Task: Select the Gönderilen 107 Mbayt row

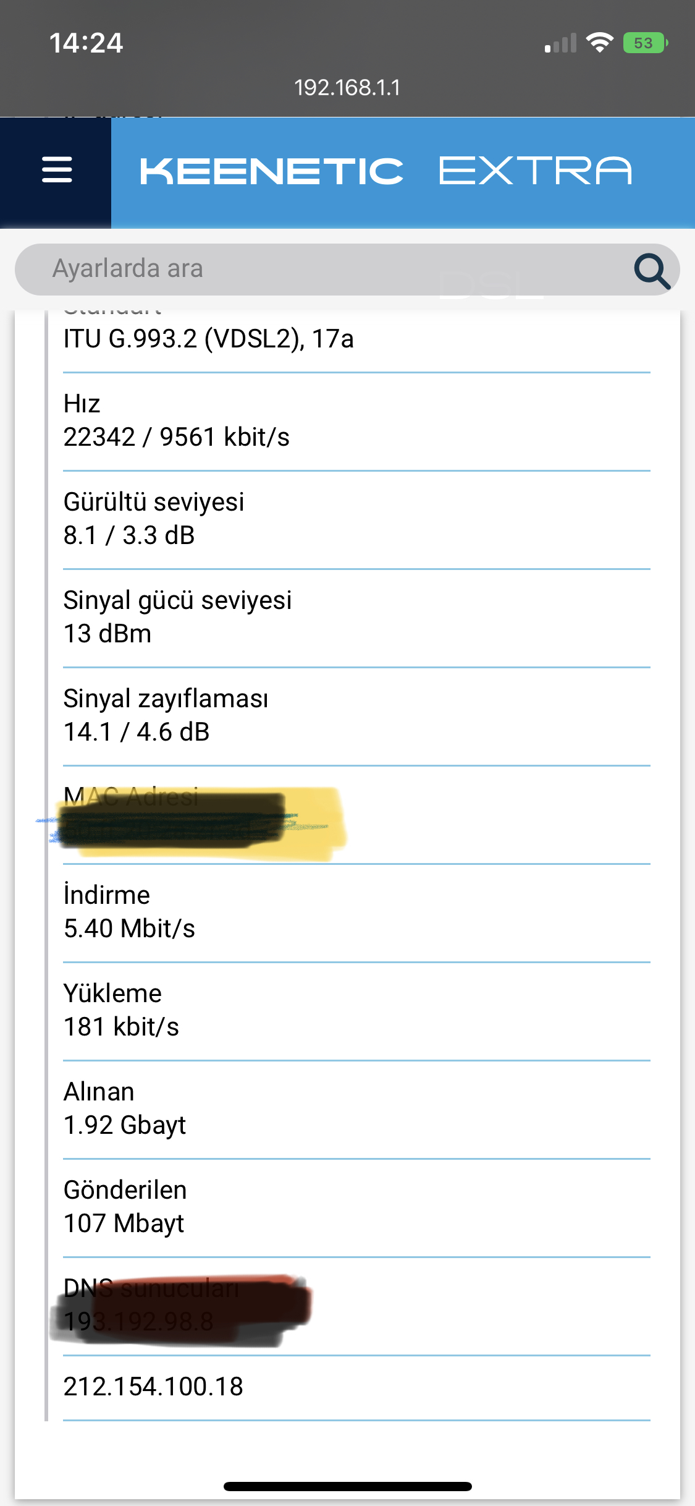Action: tap(356, 1208)
